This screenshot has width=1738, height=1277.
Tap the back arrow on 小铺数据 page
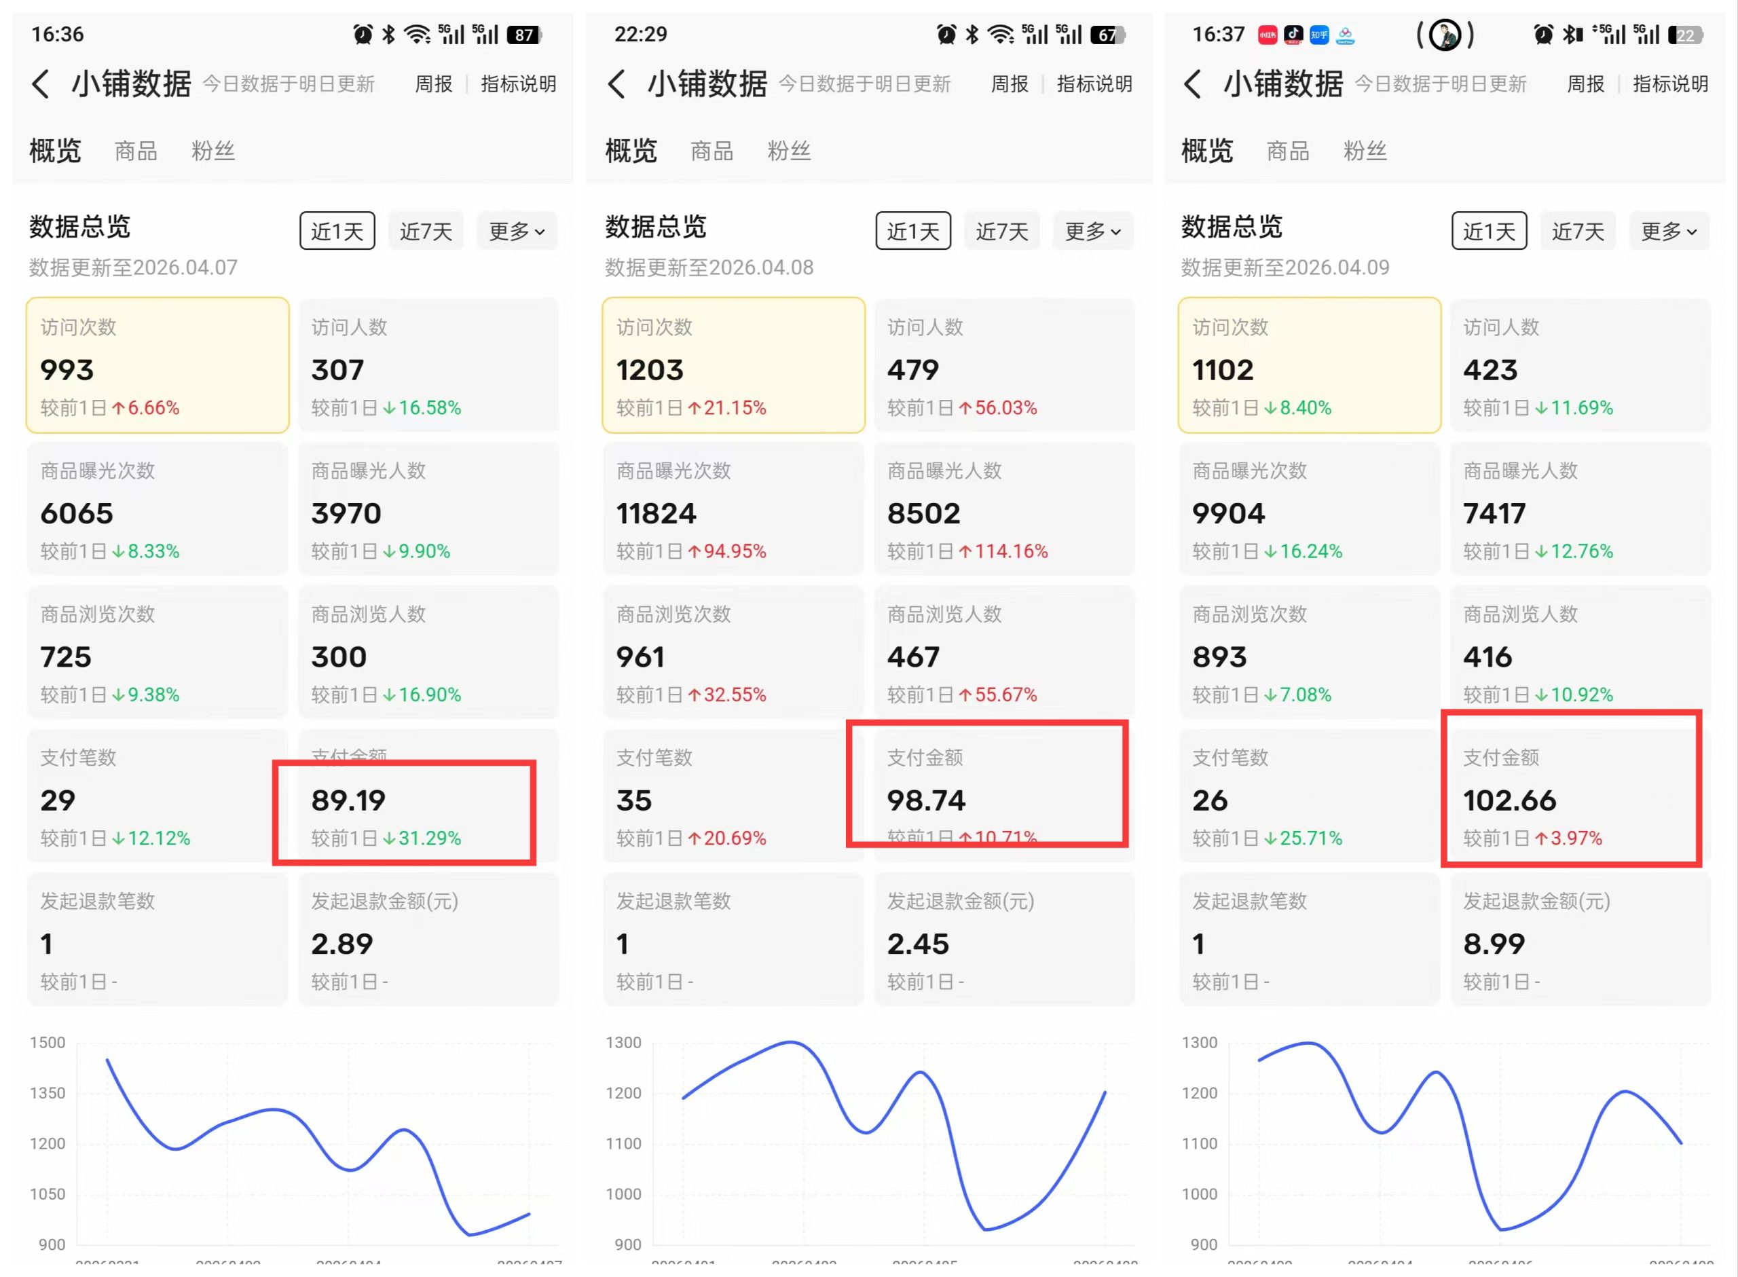click(x=40, y=84)
